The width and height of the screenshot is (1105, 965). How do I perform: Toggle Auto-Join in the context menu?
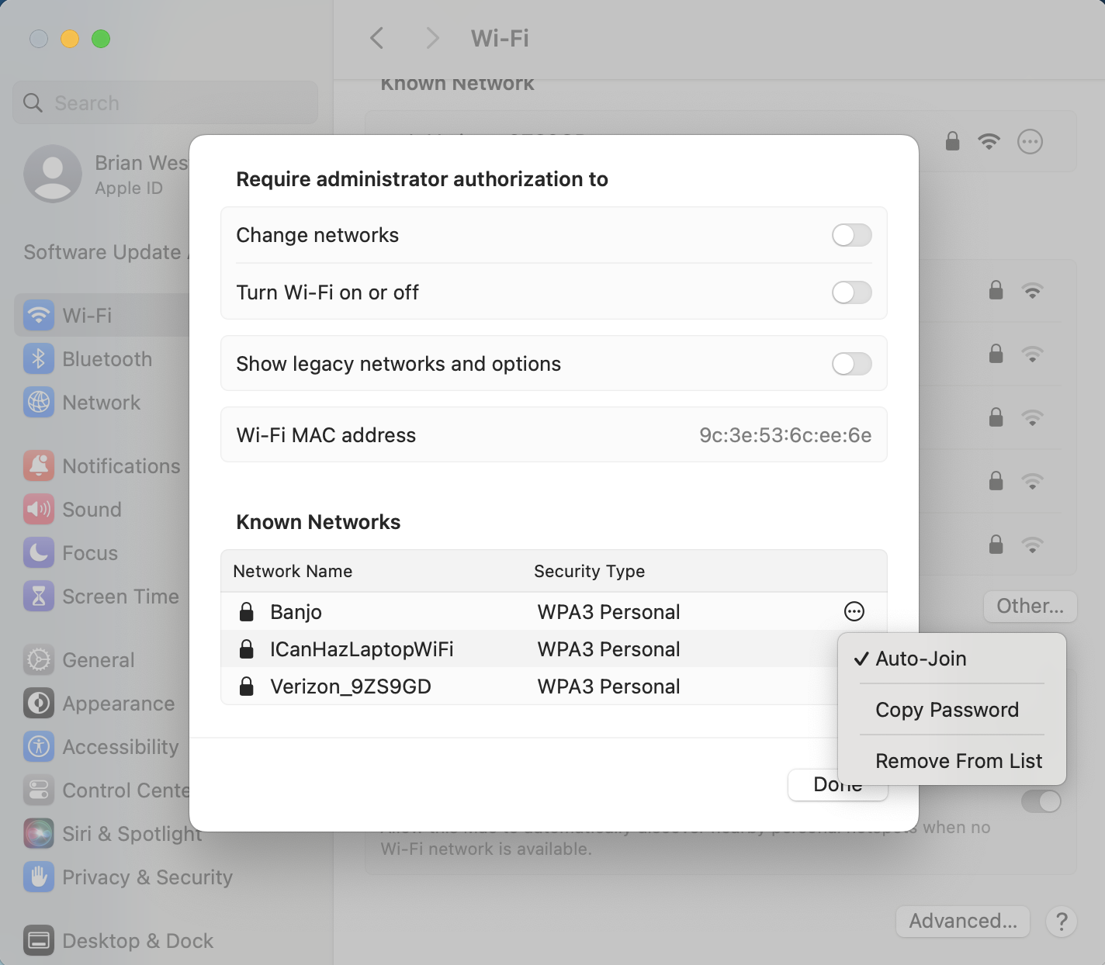coord(952,659)
